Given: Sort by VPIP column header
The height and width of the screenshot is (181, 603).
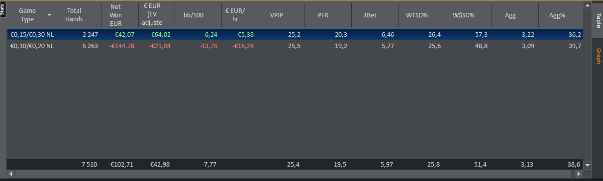Looking at the screenshot, I should 277,15.
